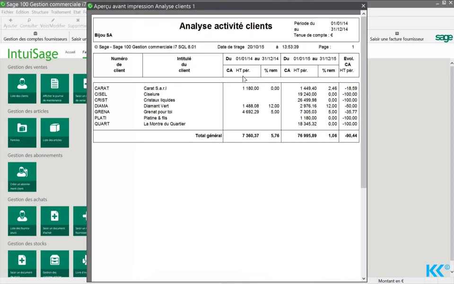Click the Analyse activité clients title
Image resolution: width=454 pixels, height=284 pixels.
click(x=226, y=26)
